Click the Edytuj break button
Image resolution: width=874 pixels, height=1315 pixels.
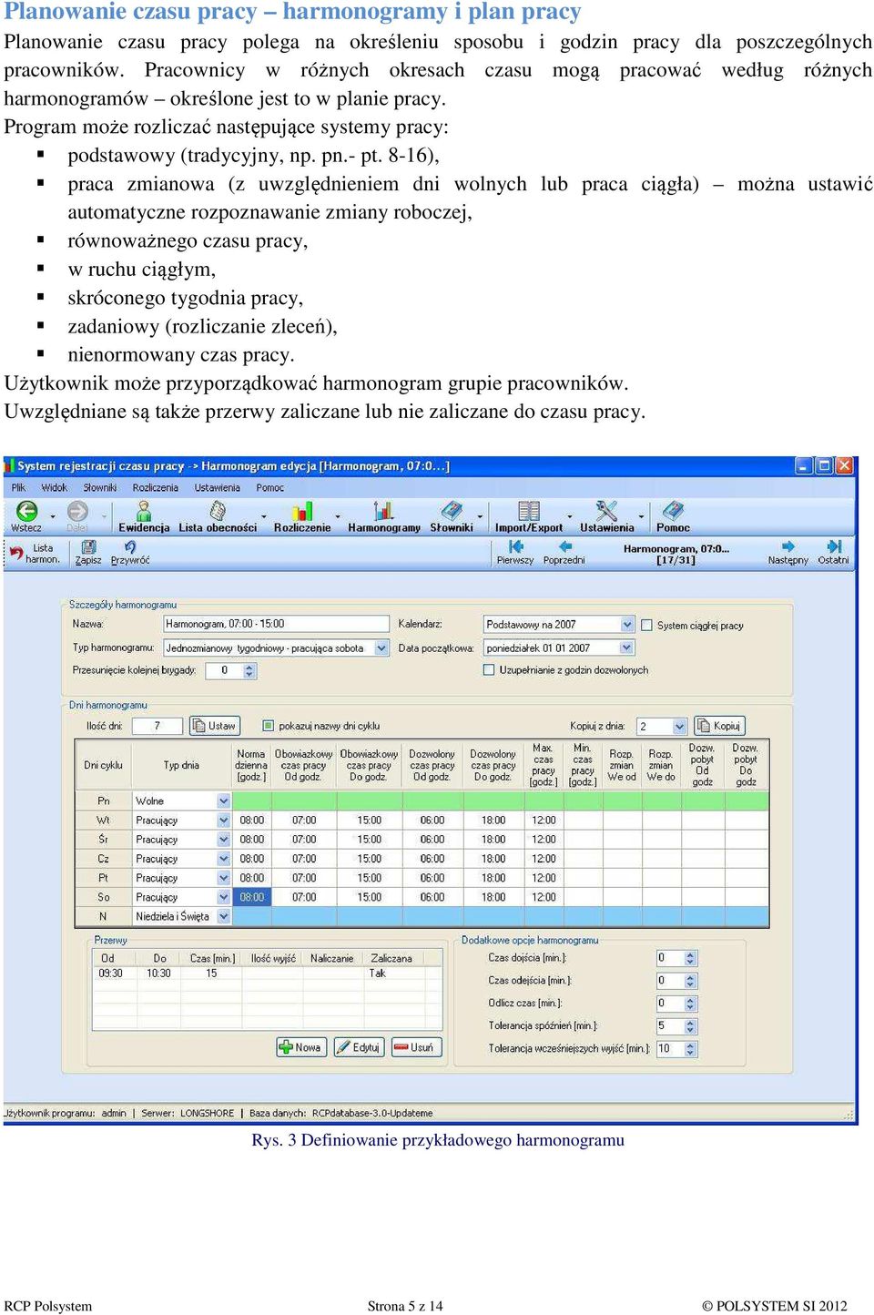[359, 1047]
